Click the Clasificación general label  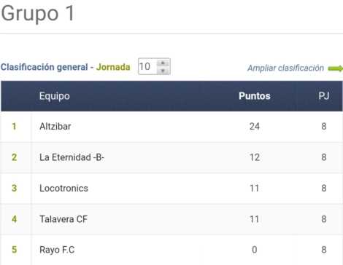tap(44, 67)
